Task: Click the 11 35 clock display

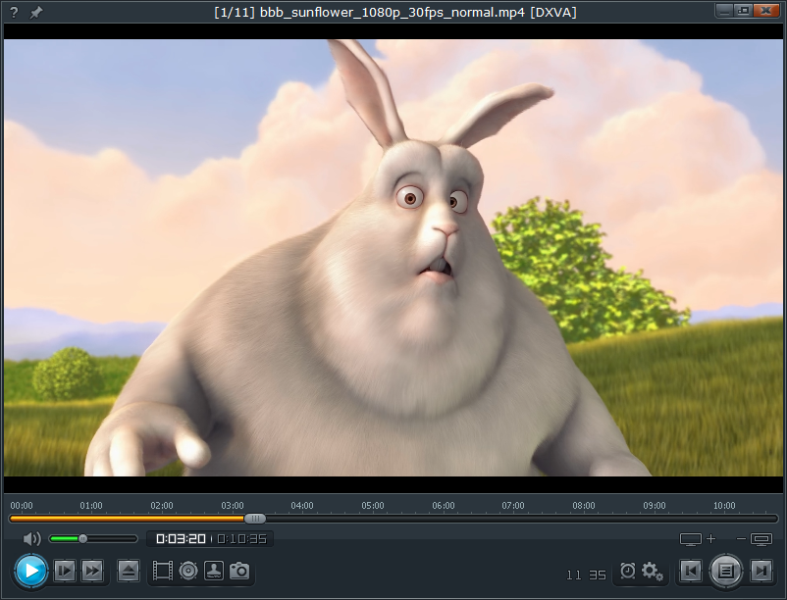Action: click(x=586, y=575)
